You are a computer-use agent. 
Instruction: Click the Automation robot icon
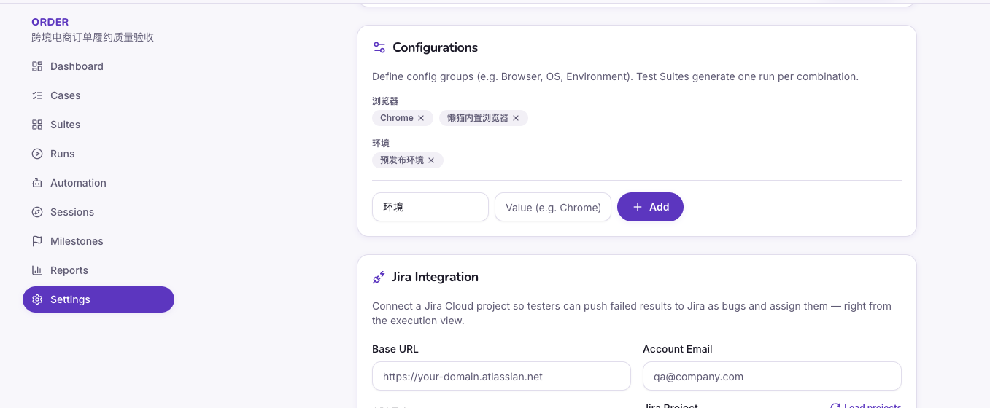37,183
